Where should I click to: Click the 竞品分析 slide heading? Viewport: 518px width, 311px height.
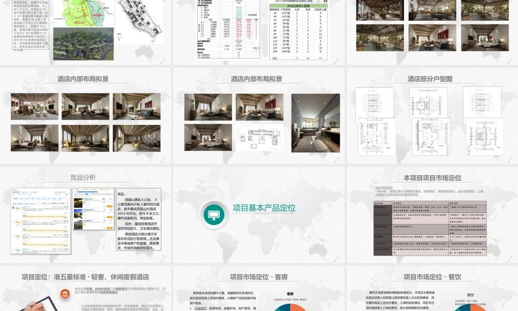pos(83,177)
